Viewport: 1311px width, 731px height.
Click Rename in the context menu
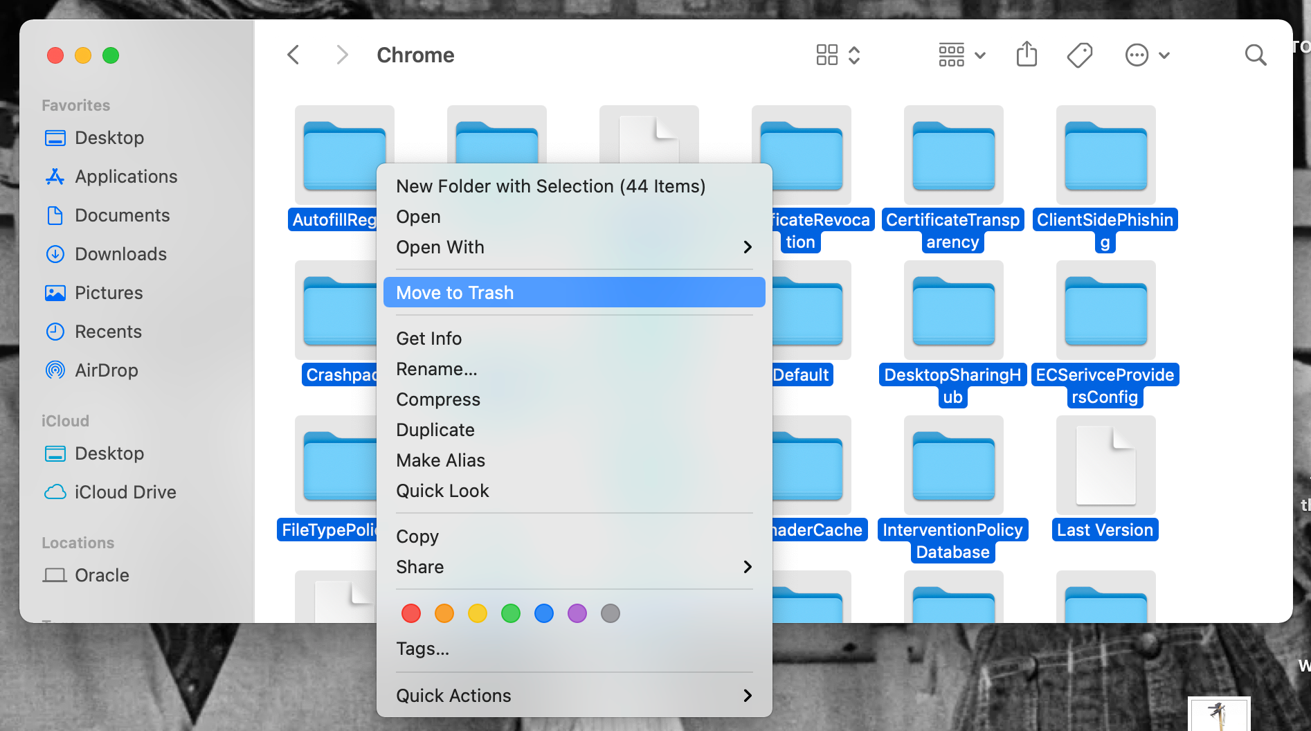tap(436, 369)
